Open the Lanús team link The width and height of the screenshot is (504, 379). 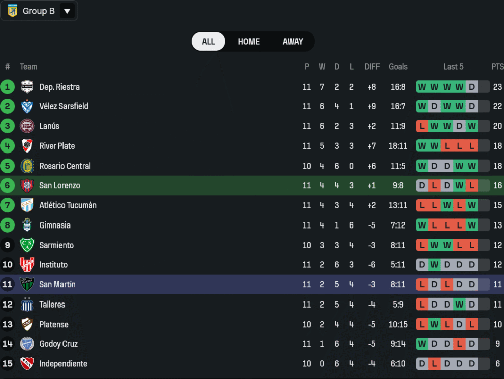tap(49, 126)
